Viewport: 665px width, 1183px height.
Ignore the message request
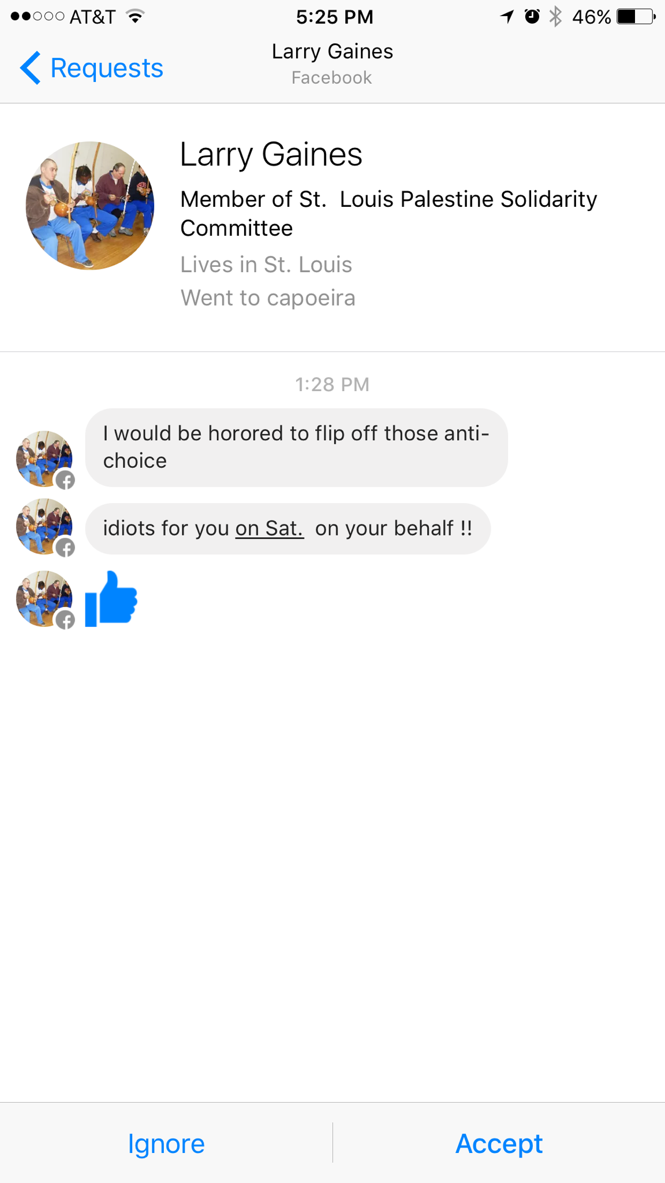166,1143
